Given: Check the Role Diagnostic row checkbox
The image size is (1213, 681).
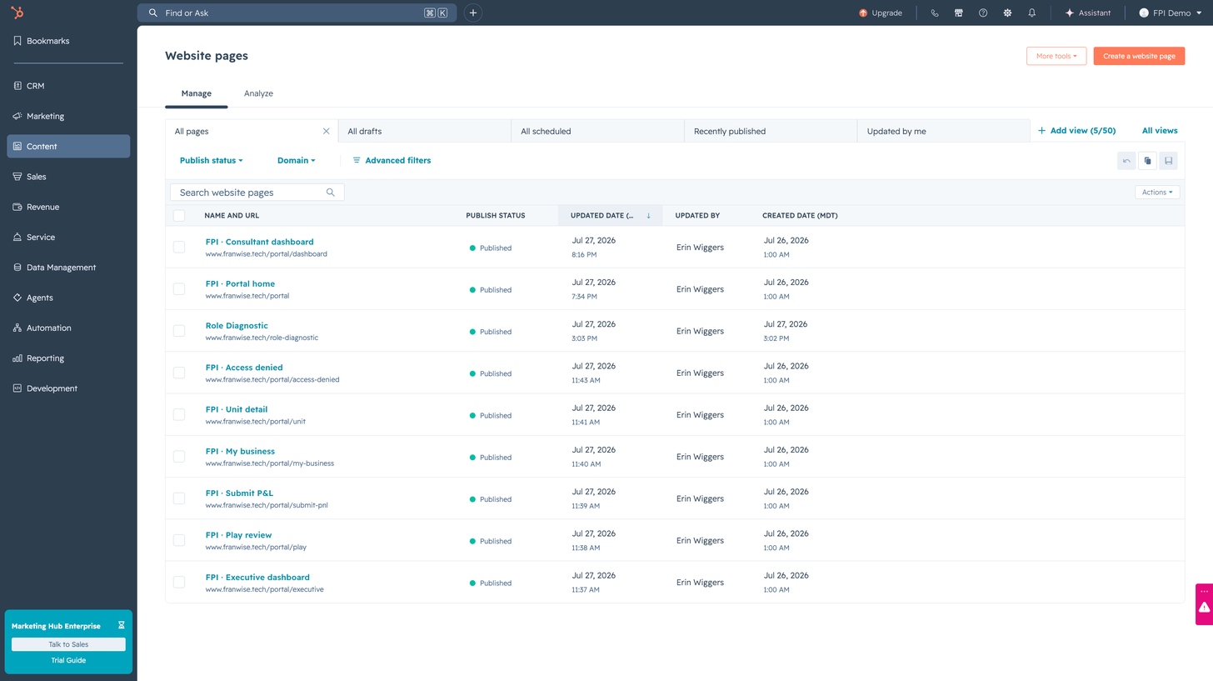Looking at the screenshot, I should click(x=179, y=331).
